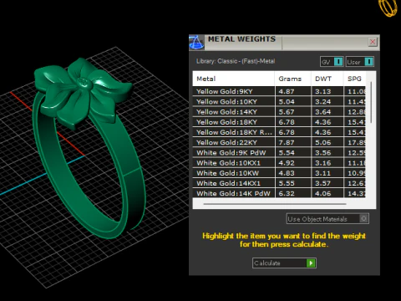401x301 pixels.
Task: Click the Calculate button
Action: [x=284, y=263]
